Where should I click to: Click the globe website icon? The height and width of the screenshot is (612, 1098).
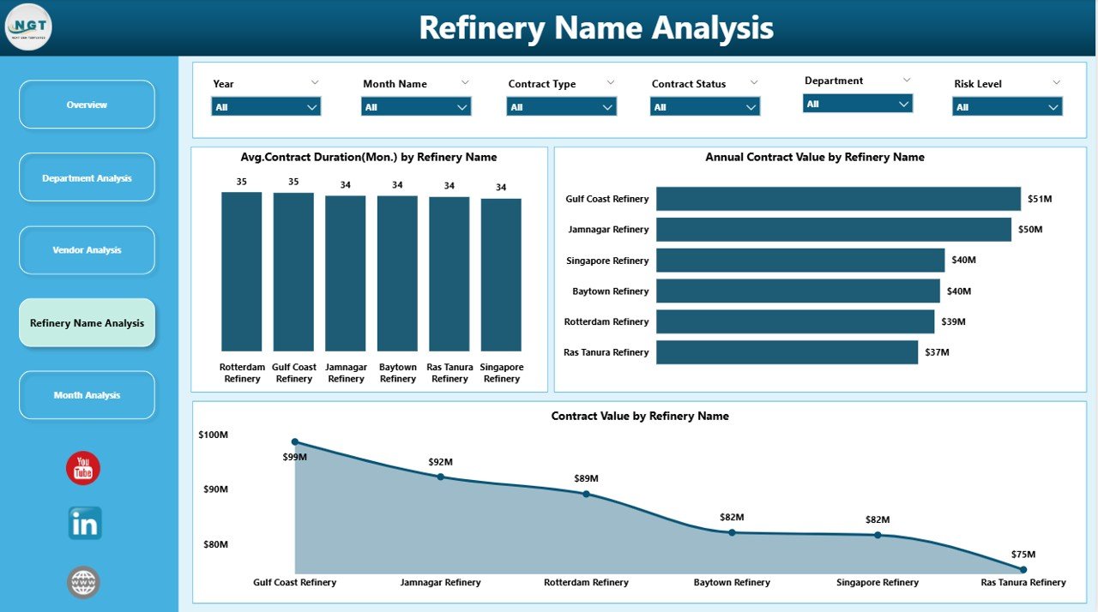[83, 582]
